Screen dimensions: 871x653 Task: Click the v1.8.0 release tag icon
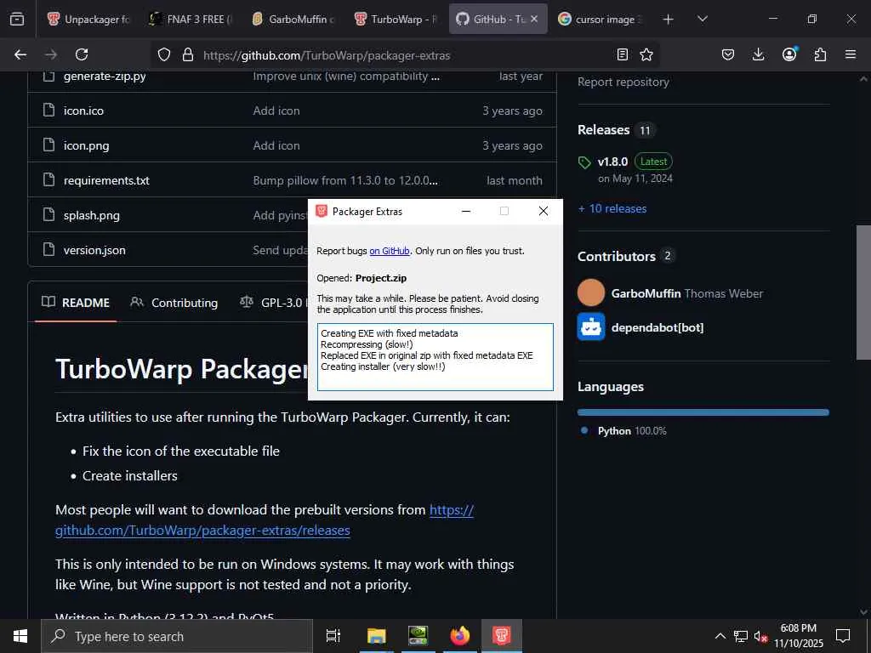coord(584,162)
